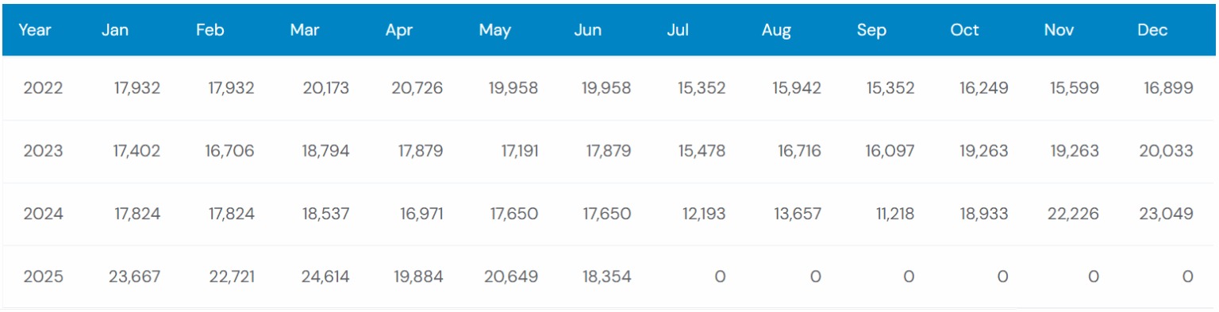
Task: Select the 17,191 cell for May 2023
Action: (513, 150)
